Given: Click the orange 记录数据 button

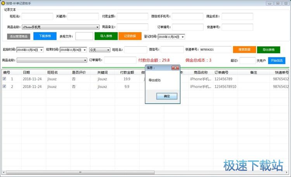Looking at the screenshot, I should 130,36.
